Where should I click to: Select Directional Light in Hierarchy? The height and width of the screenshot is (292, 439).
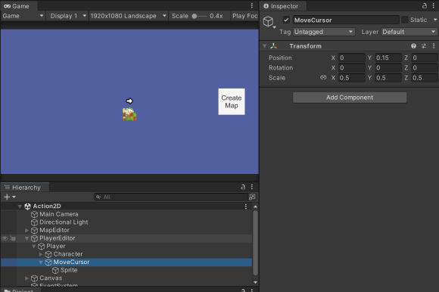(x=64, y=222)
